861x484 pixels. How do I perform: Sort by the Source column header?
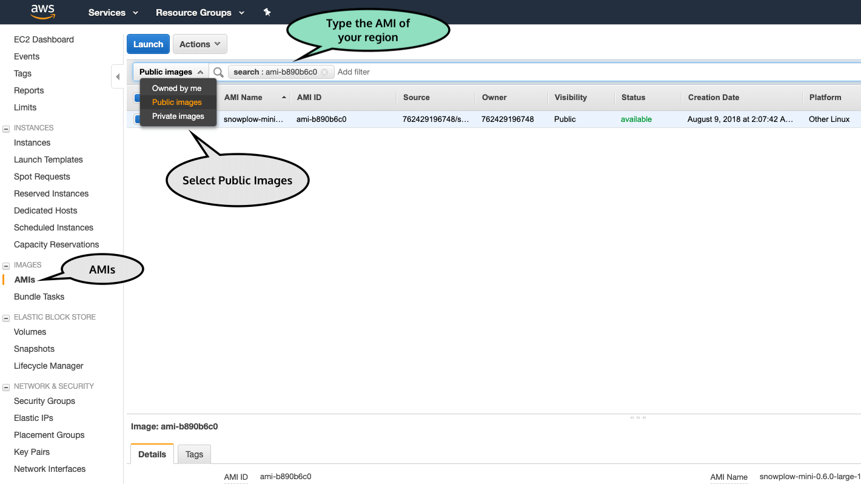click(417, 98)
